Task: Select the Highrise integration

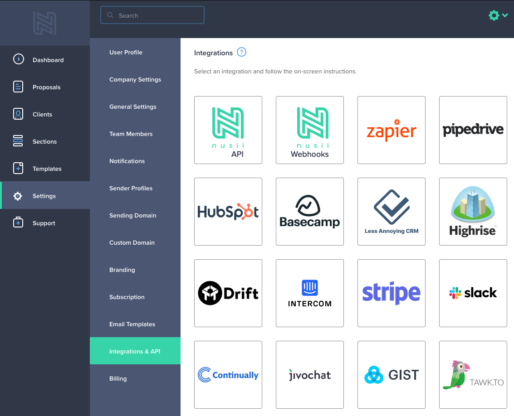Action: click(473, 212)
